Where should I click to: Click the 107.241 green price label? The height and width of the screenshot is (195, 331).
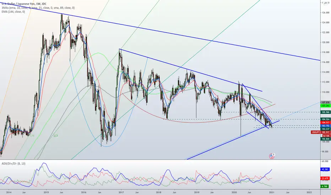coord(326,106)
